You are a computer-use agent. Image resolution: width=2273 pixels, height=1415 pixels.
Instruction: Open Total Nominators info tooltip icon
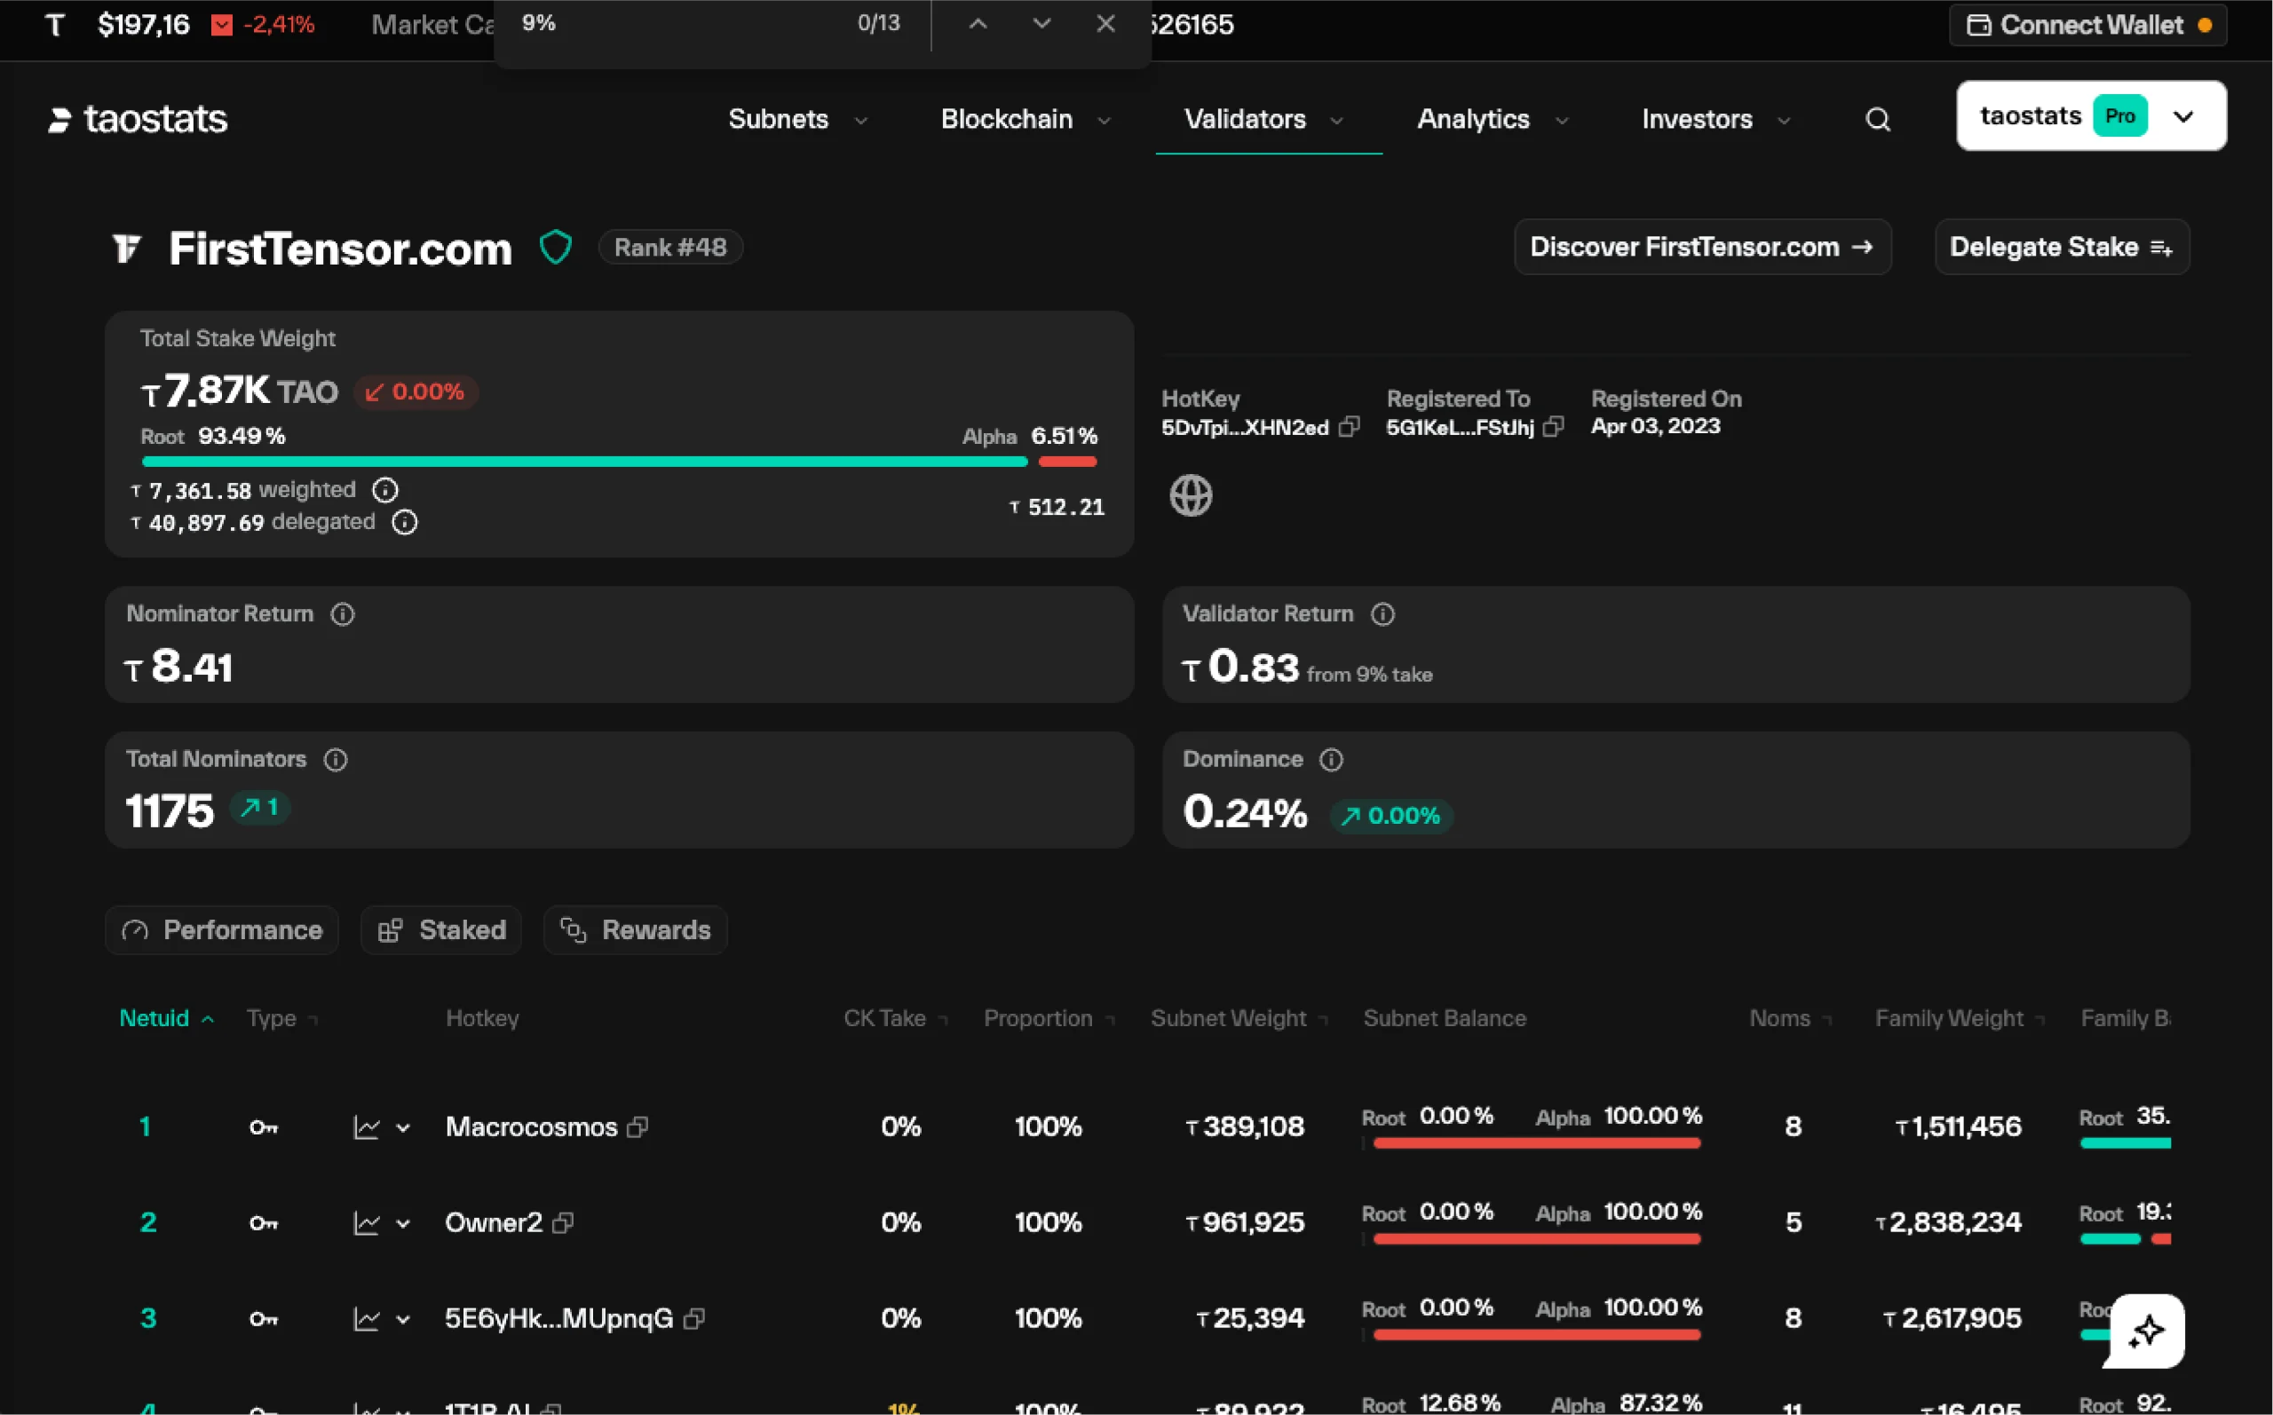[335, 759]
